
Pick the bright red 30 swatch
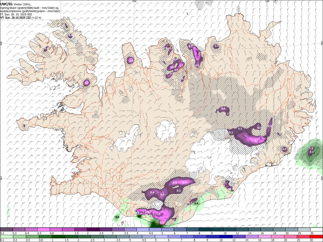pos(316,237)
